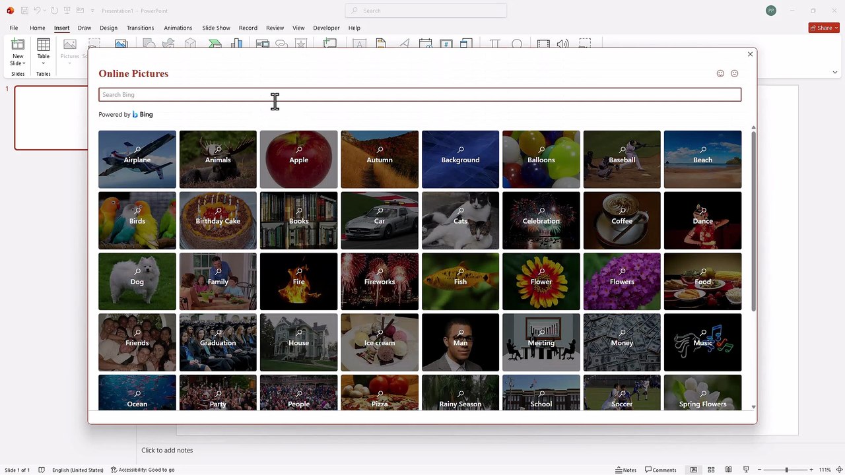Select the Fireworks picture category
The width and height of the screenshot is (845, 475).
coord(380,281)
